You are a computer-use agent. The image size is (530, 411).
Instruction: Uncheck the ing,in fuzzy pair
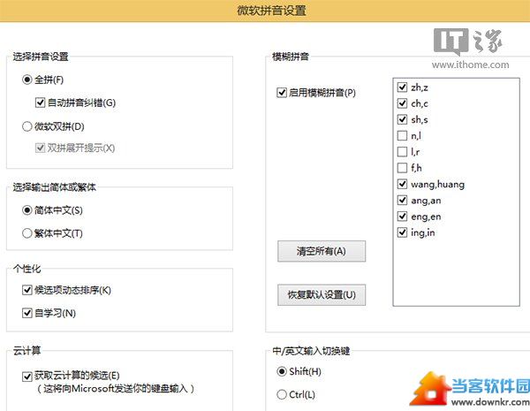[402, 232]
